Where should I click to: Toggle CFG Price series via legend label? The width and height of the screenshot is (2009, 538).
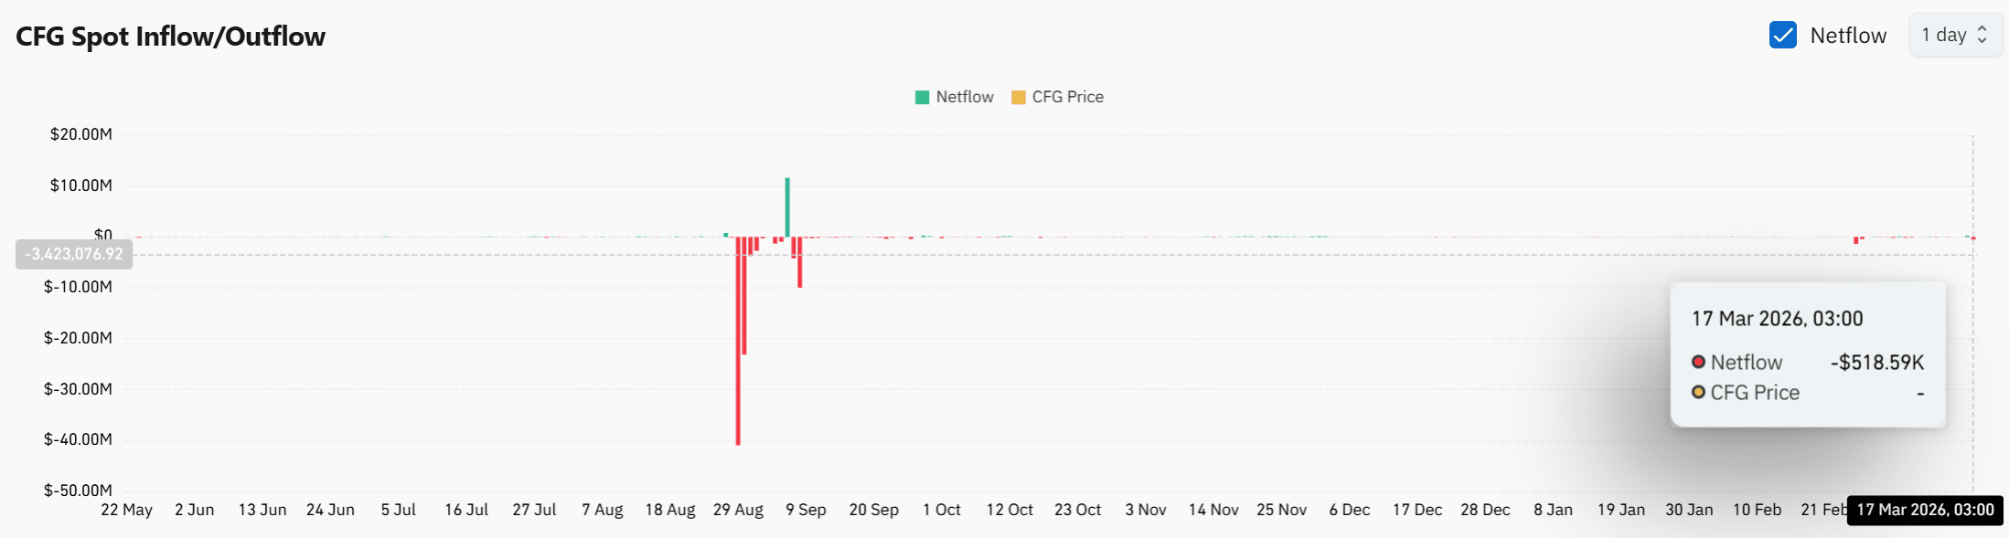click(x=1067, y=97)
